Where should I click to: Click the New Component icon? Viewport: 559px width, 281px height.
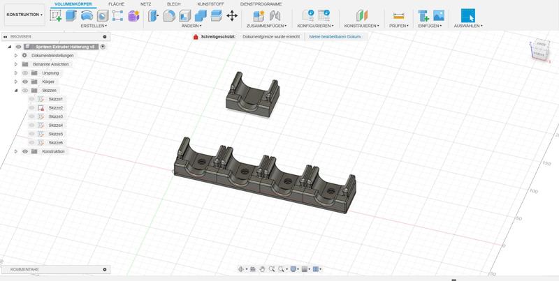click(259, 15)
